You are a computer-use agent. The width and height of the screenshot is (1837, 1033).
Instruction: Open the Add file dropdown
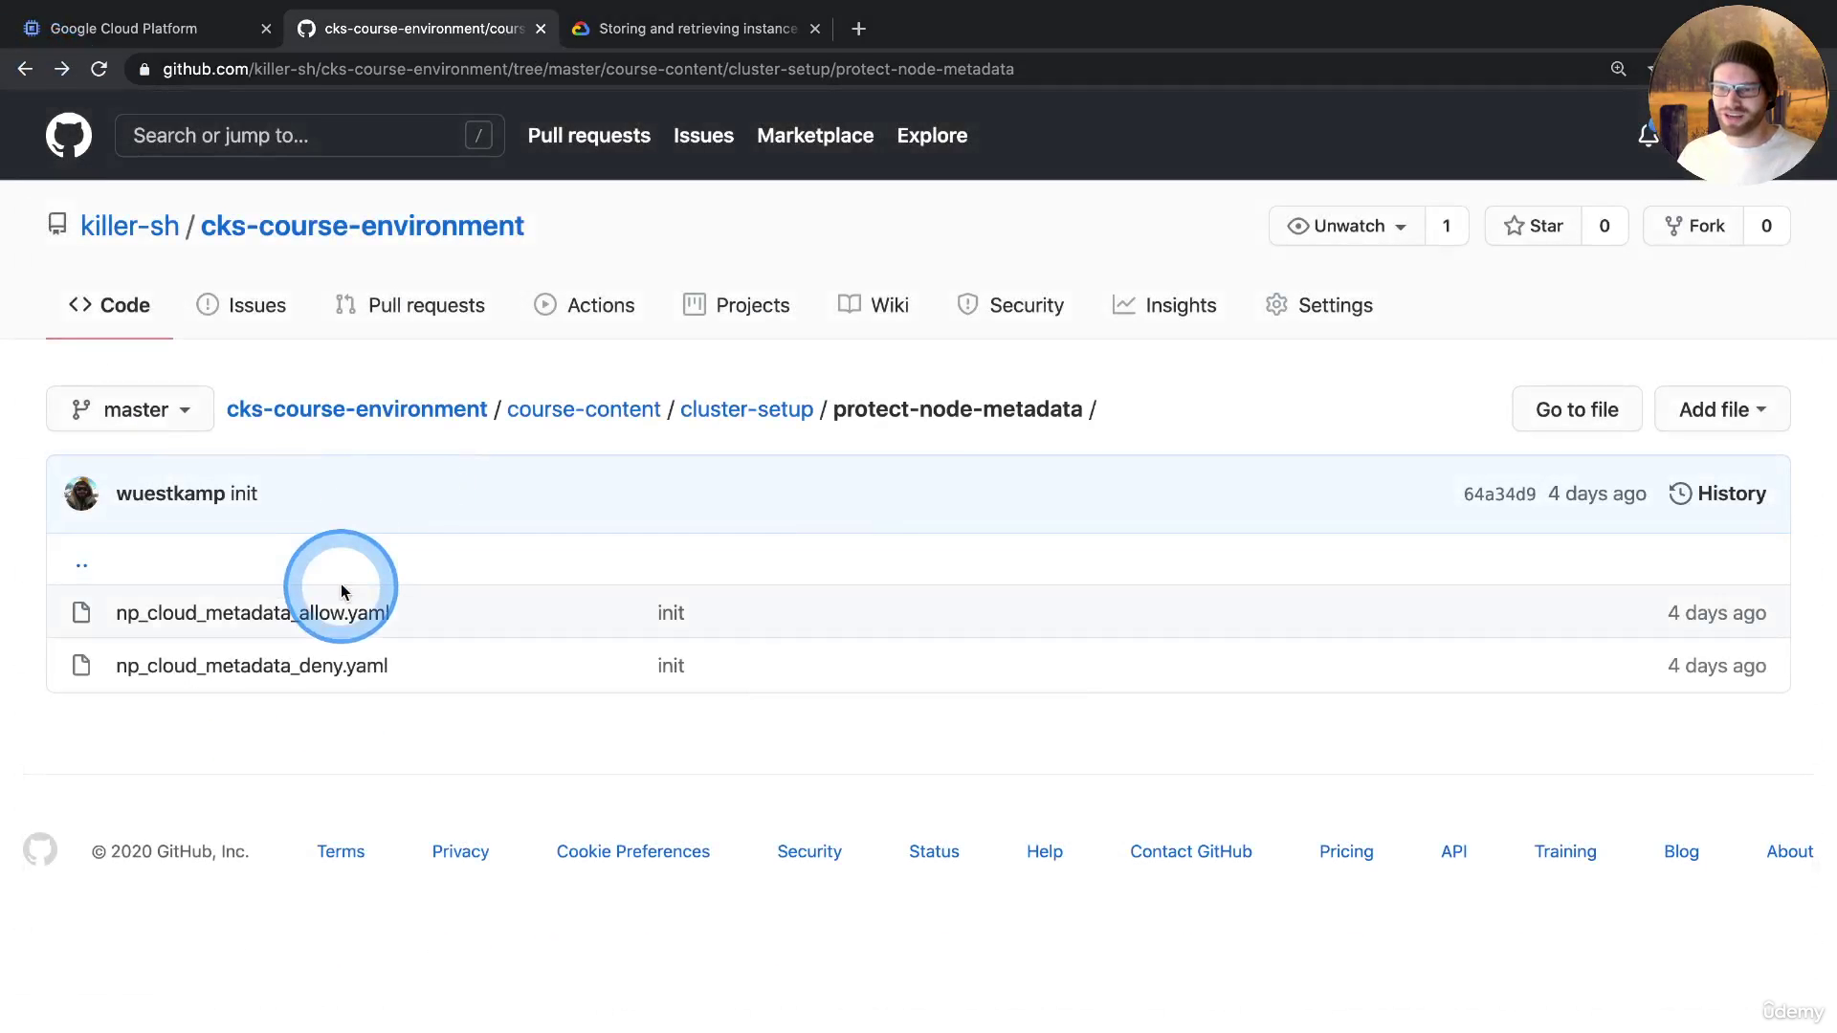click(1721, 409)
